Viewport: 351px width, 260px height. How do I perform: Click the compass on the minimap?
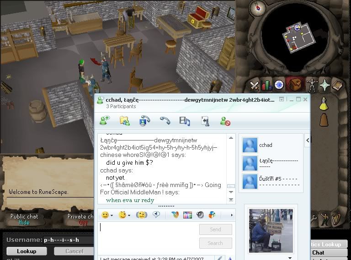258,8
